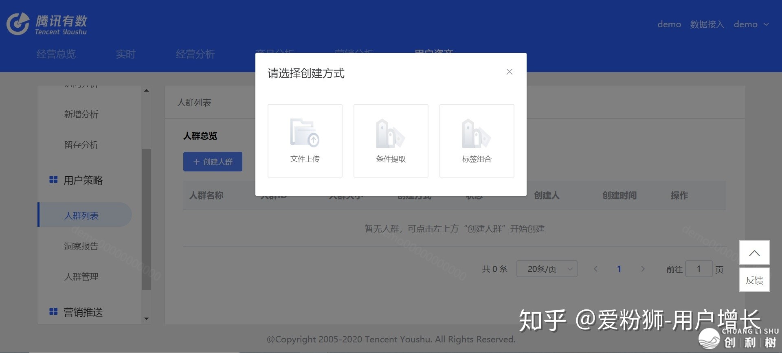Go to the next page arrow

coord(643,269)
